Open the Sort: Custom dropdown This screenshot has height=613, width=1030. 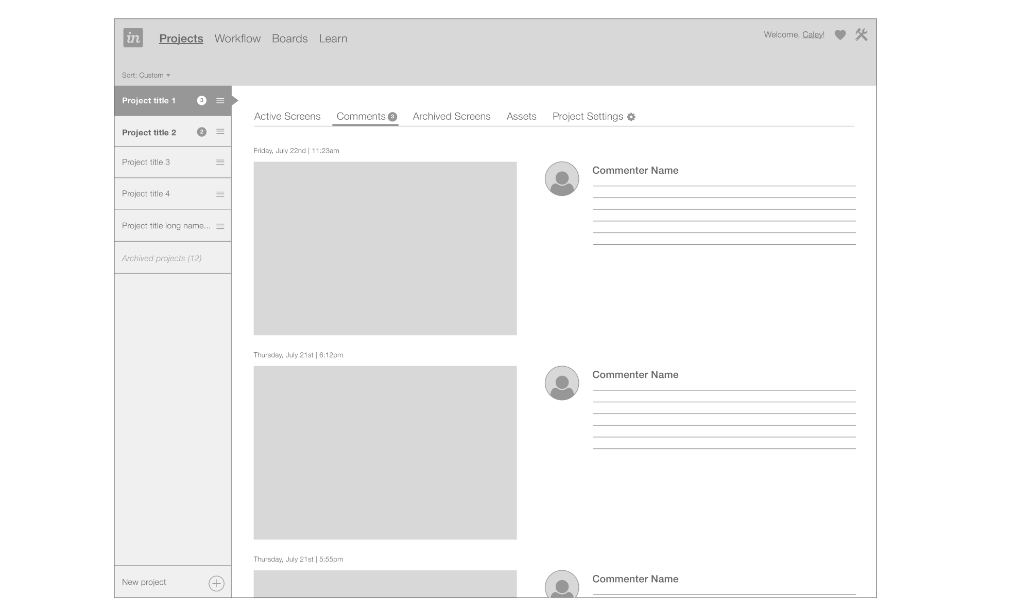(x=146, y=75)
